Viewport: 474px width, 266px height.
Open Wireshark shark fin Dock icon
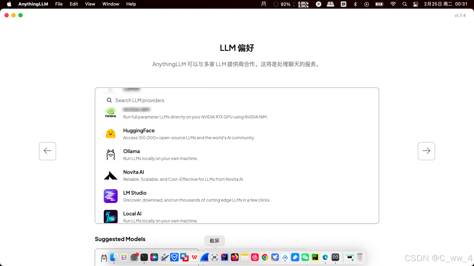click(205, 257)
